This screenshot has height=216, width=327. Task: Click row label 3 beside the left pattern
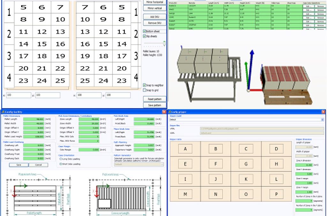click(9, 56)
